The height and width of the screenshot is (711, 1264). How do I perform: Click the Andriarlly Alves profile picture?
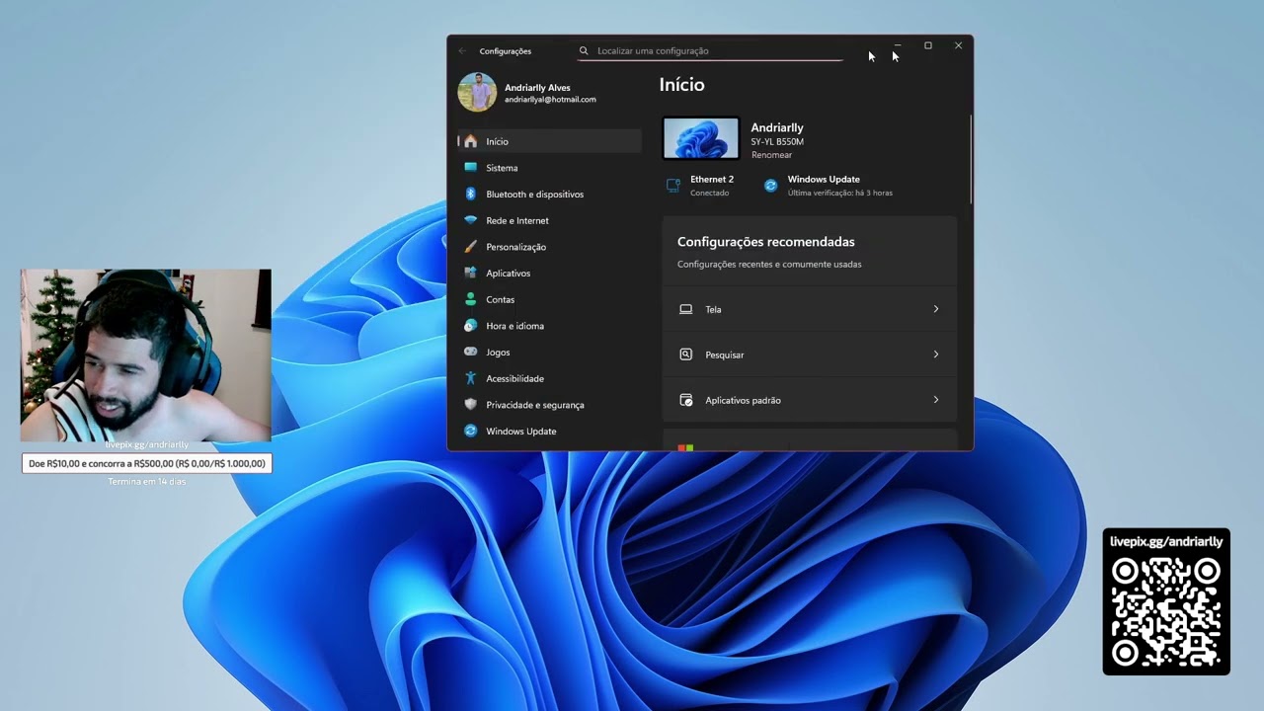[x=477, y=92]
